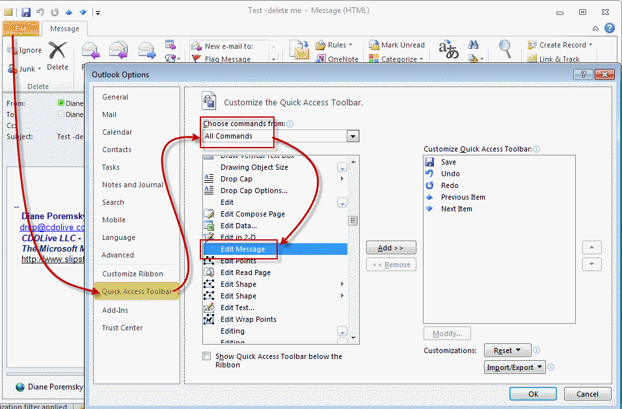Click the Move Up arrow button

[591, 248]
